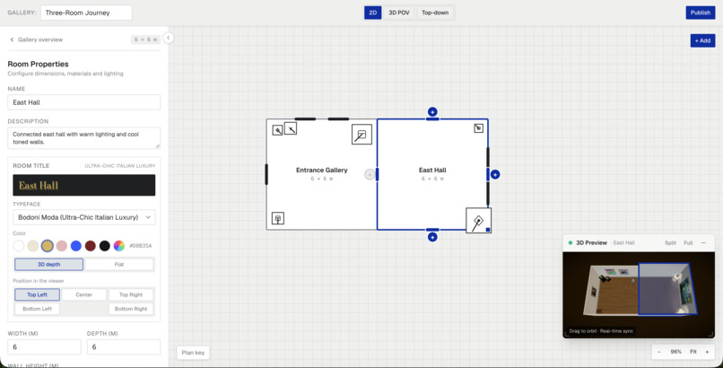This screenshot has width=723, height=368.
Task: Publish the gallery
Action: (701, 13)
